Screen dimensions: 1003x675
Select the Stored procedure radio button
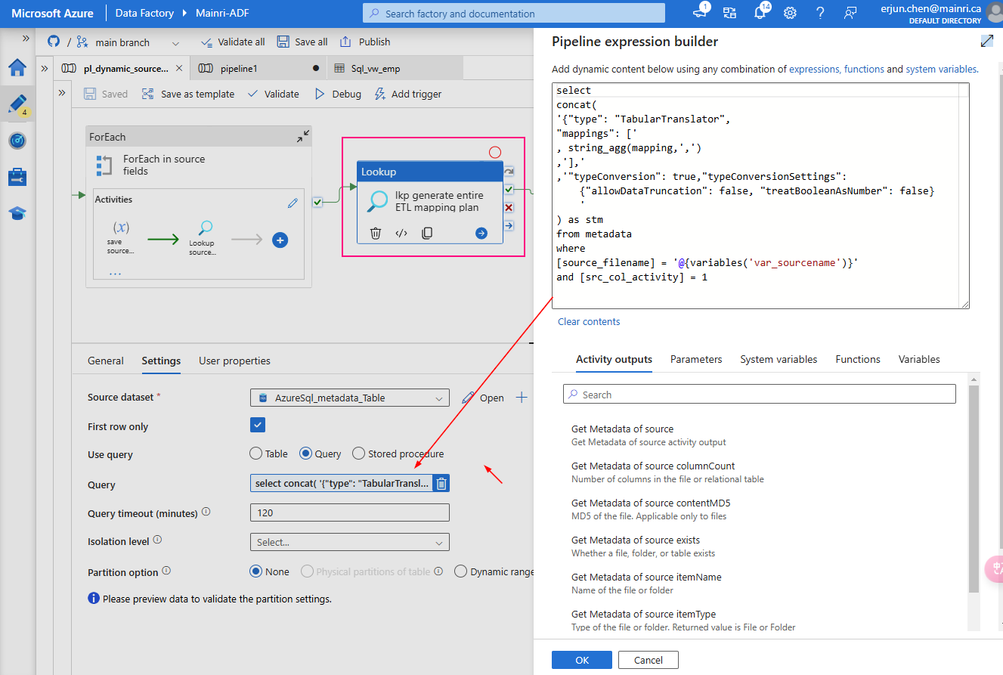coord(358,453)
